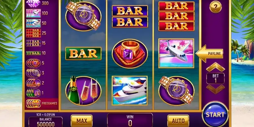Decrease bet with the down chevron
The height and width of the screenshot is (127, 254).
(x=215, y=89)
